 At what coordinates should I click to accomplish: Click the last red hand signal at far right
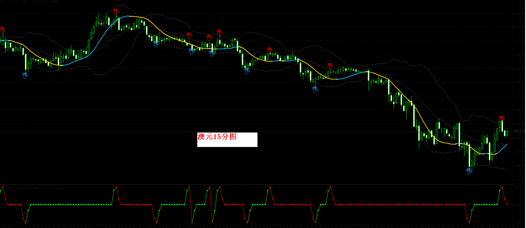click(x=501, y=119)
